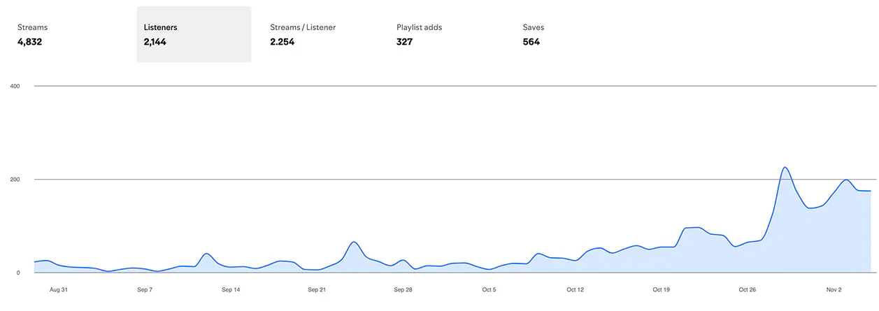Click the Nov 2 axis label
879x311 pixels.
(x=834, y=289)
